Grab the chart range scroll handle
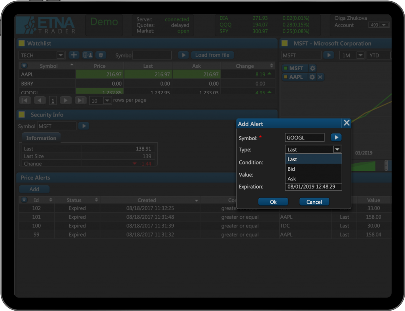This screenshot has height=311, width=405. (x=386, y=165)
